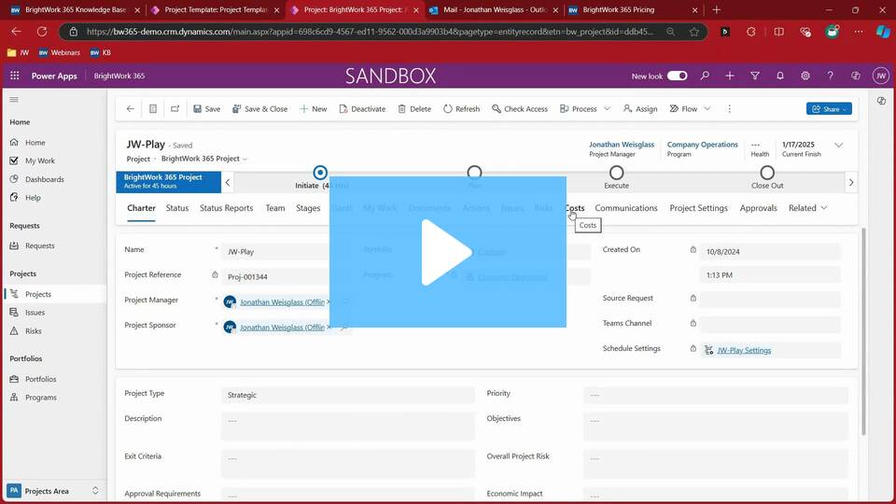The width and height of the screenshot is (896, 504).
Task: Deactivate the project
Action: pyautogui.click(x=362, y=108)
